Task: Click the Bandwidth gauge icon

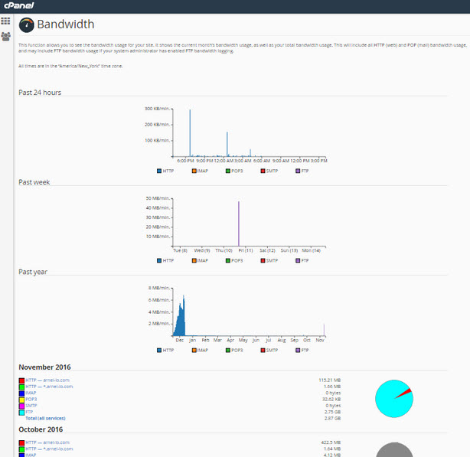Action: click(26, 24)
